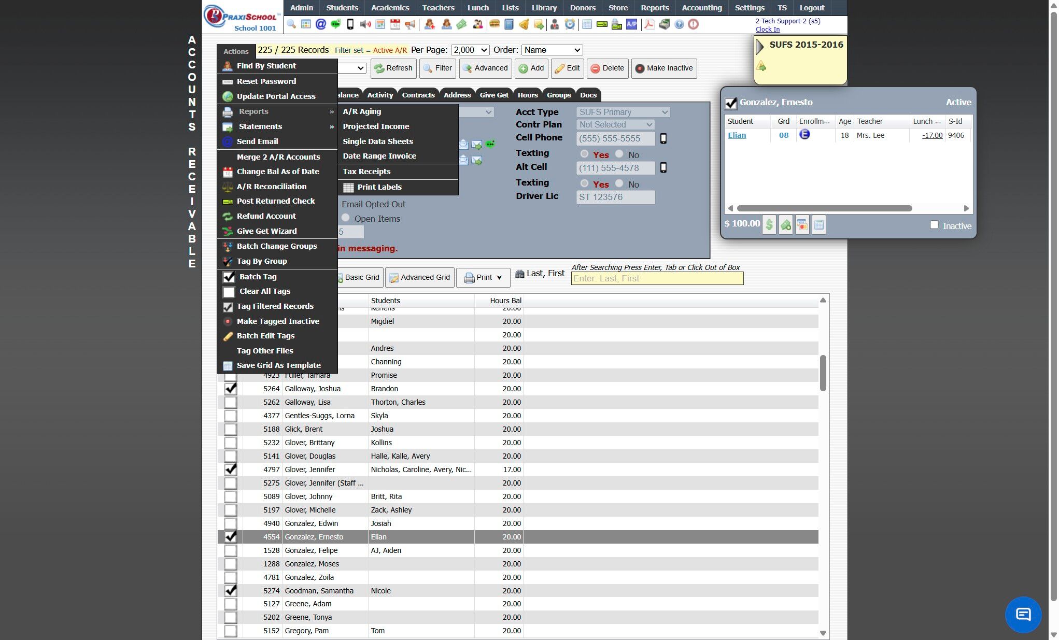This screenshot has height=640, width=1059.
Task: Open the Per Page dropdown
Action: point(470,50)
